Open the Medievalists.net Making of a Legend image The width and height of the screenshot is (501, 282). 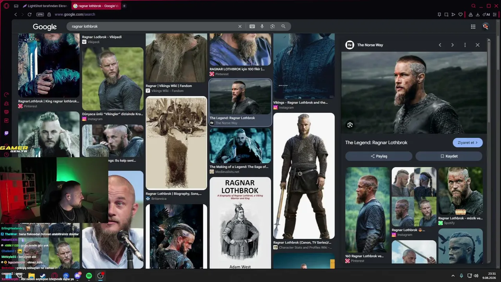(240, 146)
